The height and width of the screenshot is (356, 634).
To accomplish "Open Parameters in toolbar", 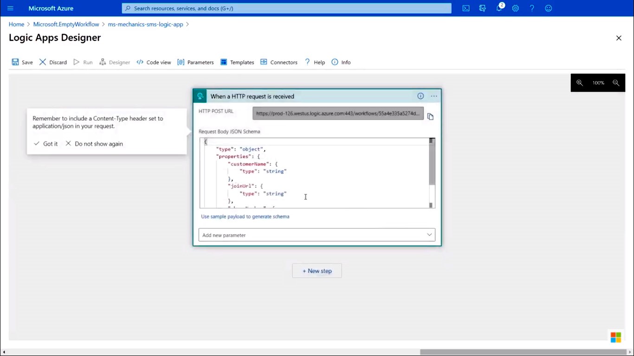I will click(195, 62).
